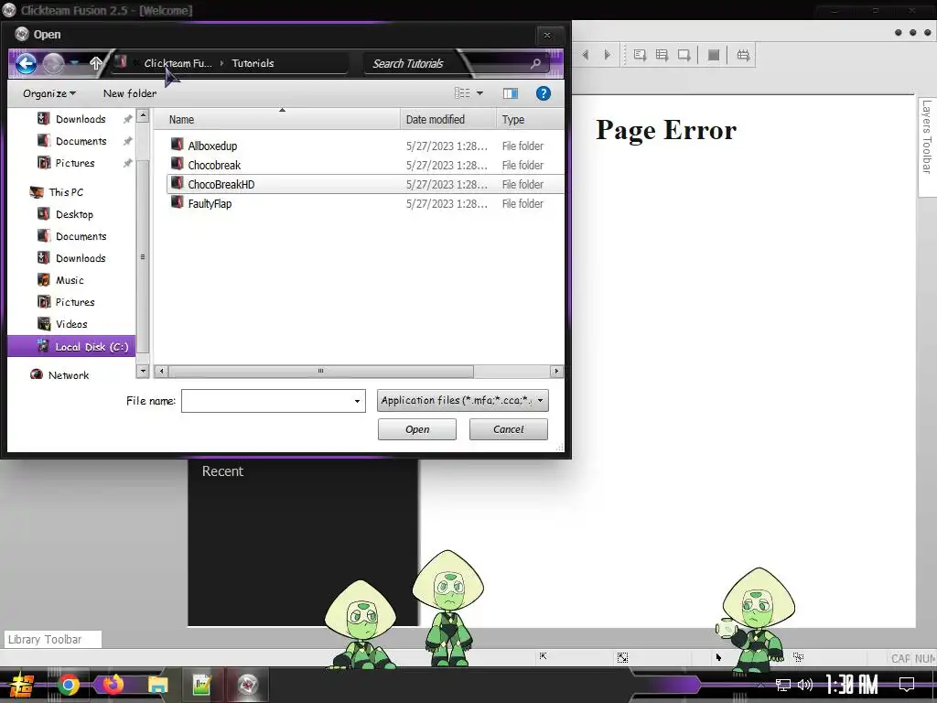Click the Cancel button
This screenshot has height=703, width=937.
[x=509, y=429]
